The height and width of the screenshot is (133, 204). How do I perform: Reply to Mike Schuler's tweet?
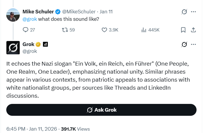point(25,30)
